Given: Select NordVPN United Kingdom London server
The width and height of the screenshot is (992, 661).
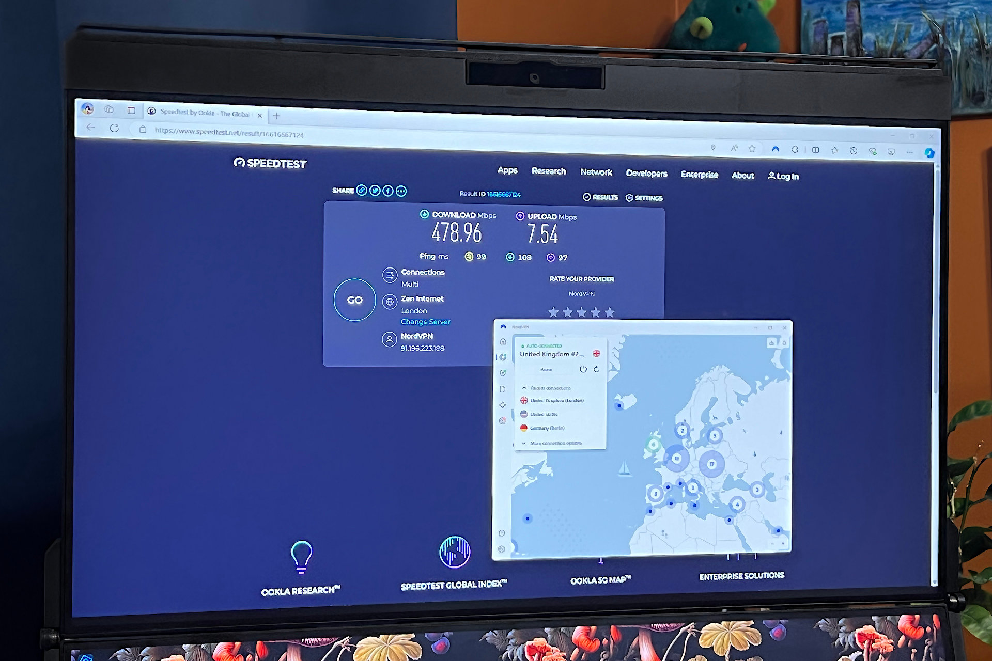Looking at the screenshot, I should pos(559,401).
